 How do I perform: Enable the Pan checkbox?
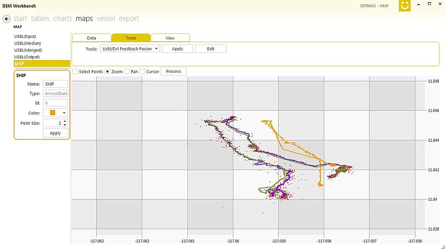pyautogui.click(x=127, y=72)
